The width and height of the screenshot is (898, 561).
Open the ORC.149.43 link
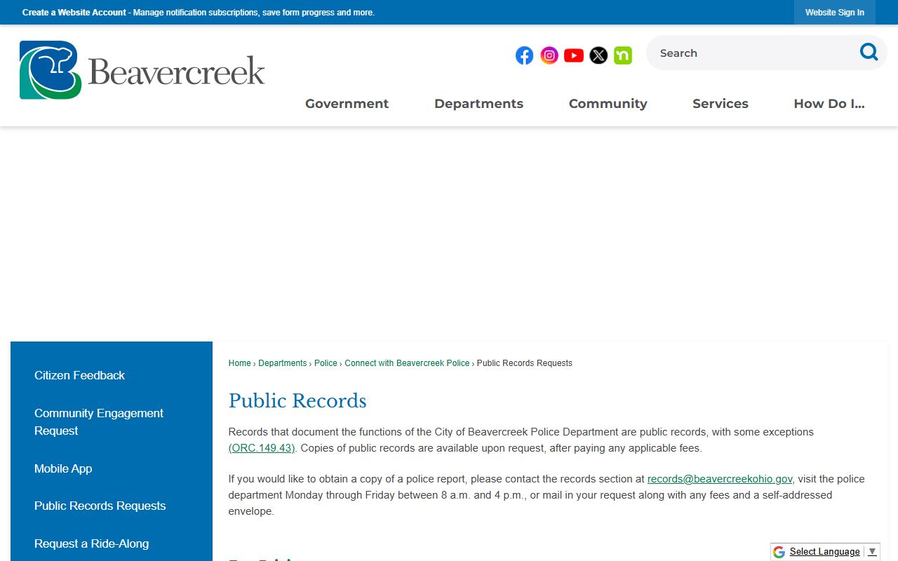[x=262, y=448]
